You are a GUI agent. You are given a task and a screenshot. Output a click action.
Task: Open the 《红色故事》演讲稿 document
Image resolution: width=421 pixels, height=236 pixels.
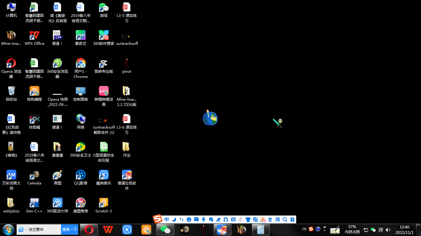pos(11,124)
